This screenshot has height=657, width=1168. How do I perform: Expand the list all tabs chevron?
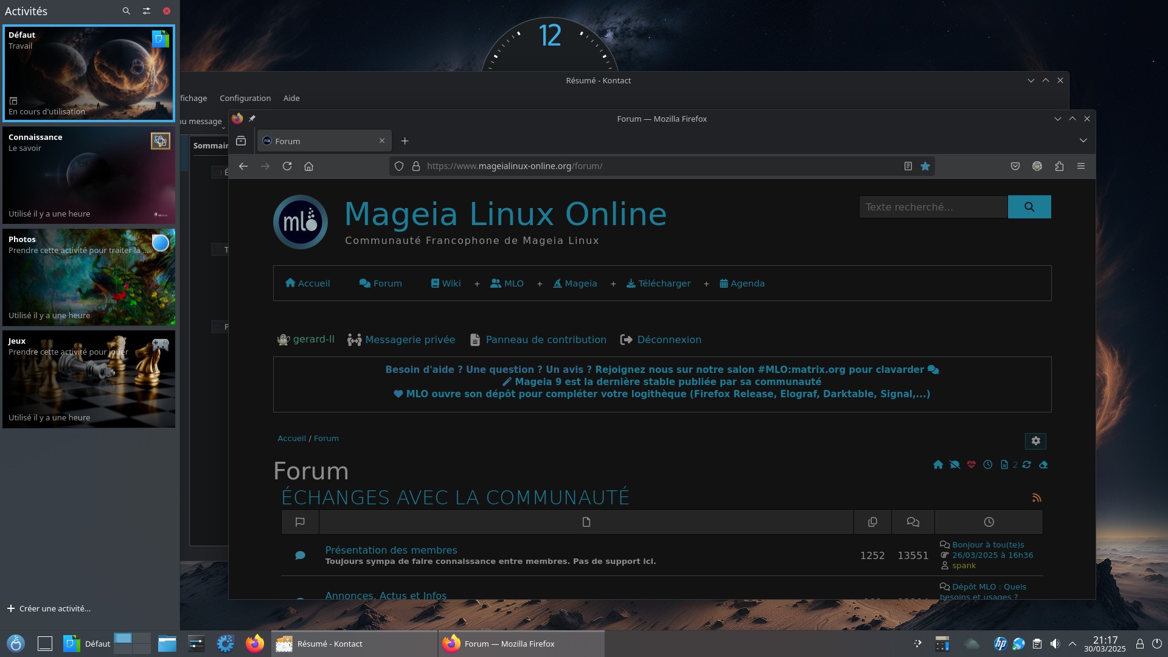(x=1083, y=141)
